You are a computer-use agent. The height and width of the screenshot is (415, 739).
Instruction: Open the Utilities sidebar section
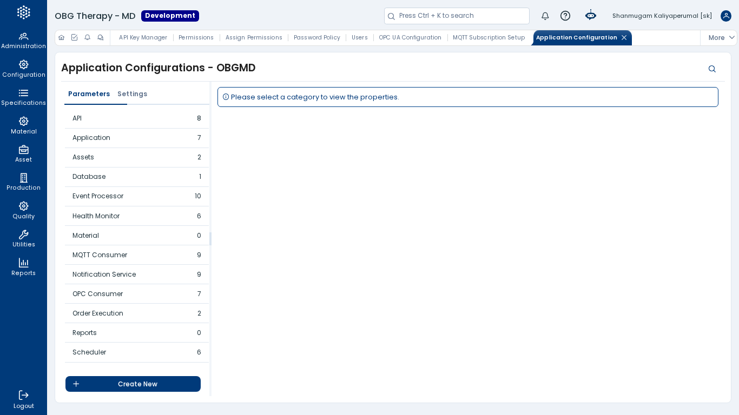pos(23,239)
